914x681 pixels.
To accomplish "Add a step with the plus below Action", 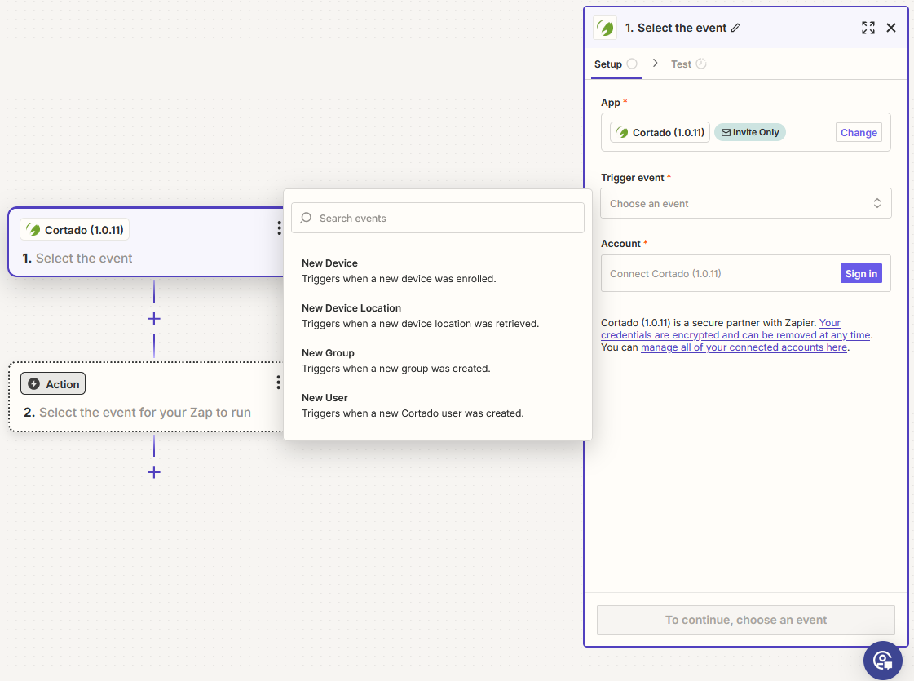I will coord(154,472).
